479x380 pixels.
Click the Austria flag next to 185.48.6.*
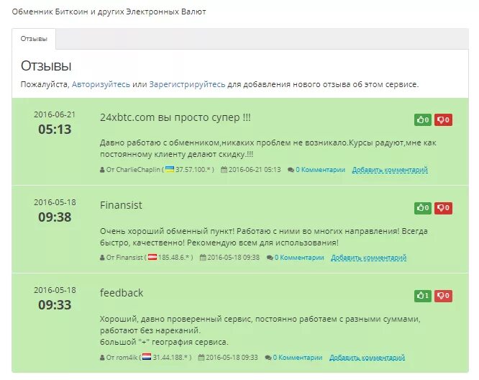coord(152,257)
